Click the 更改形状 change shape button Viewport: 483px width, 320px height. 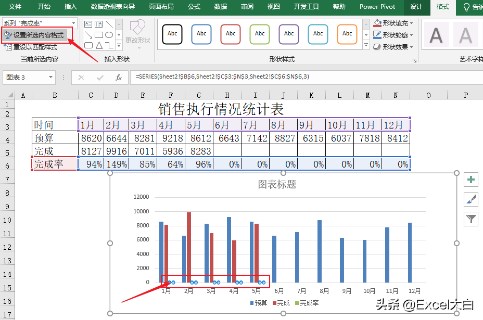click(138, 34)
